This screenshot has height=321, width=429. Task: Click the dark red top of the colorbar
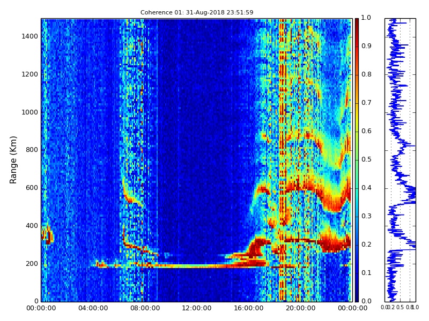357,25
